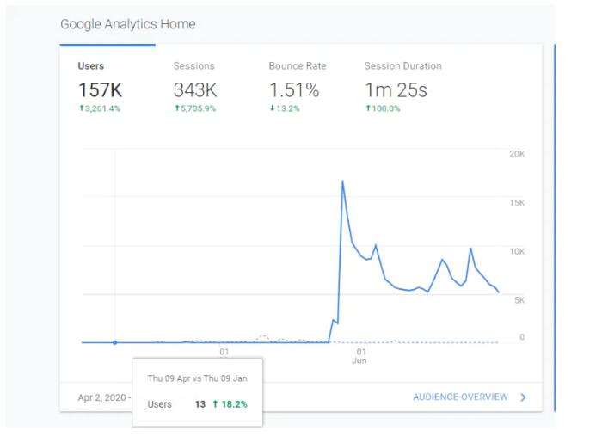
Task: Click the Google Analytics Home heading
Action: (128, 24)
